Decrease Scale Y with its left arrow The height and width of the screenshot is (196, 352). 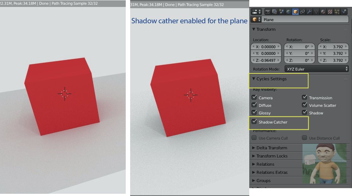(x=320, y=54)
